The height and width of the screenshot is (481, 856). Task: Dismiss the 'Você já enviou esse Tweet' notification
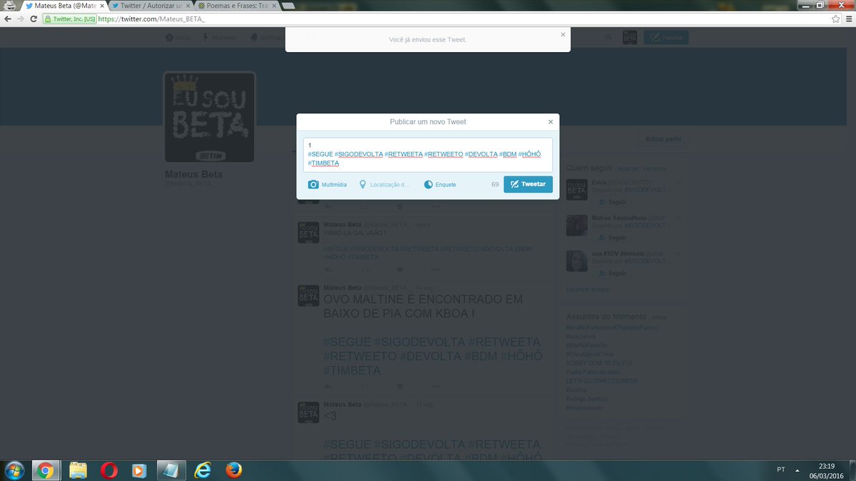tap(563, 34)
